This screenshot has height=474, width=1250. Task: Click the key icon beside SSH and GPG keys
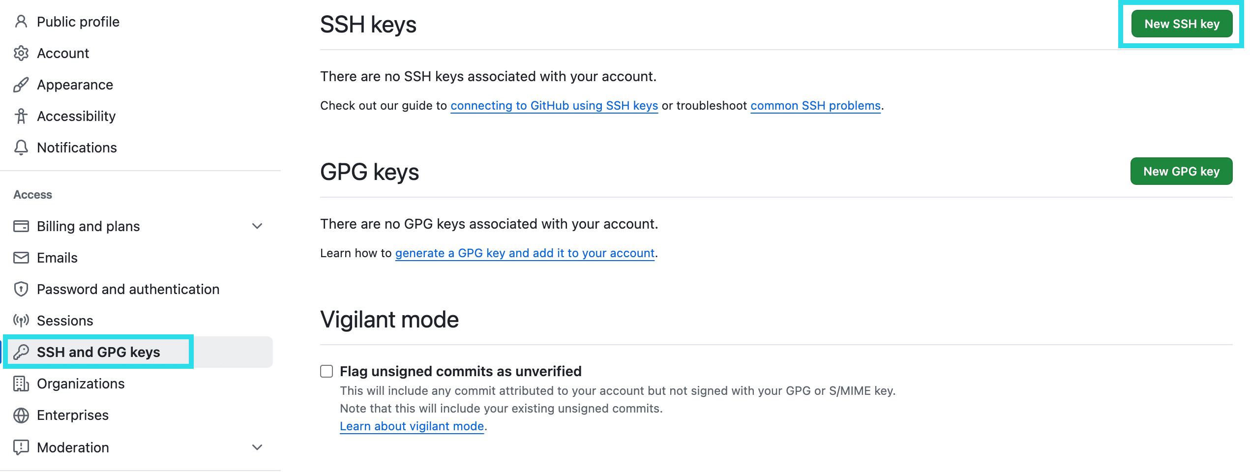click(x=21, y=352)
